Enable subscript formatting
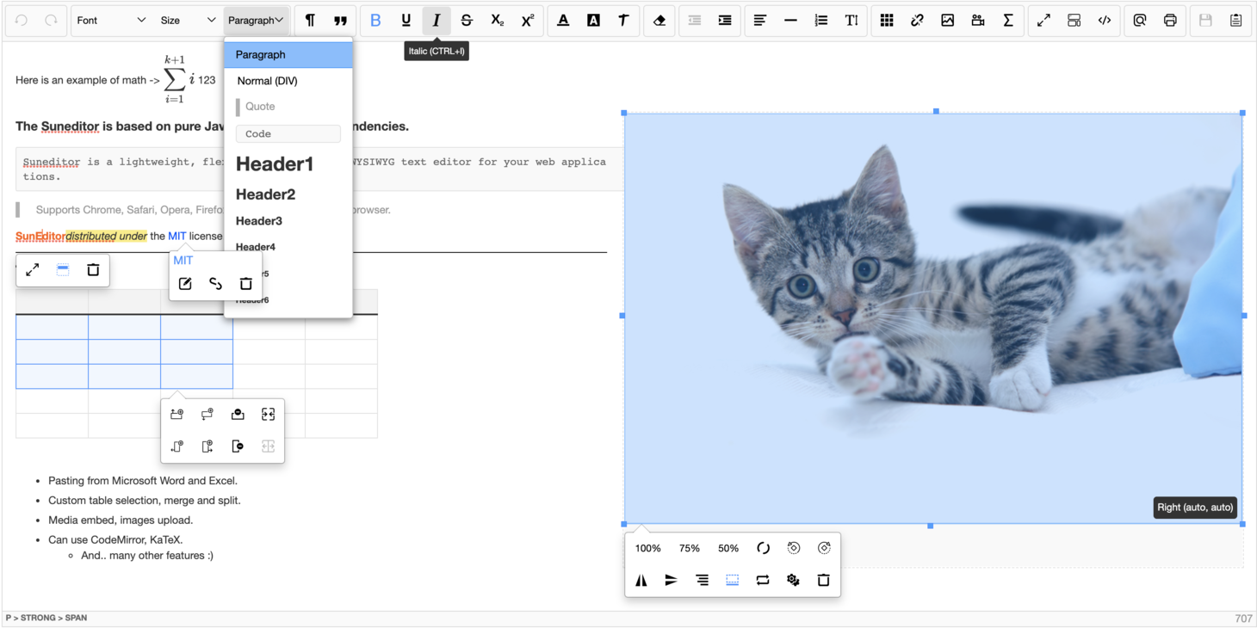The height and width of the screenshot is (628, 1257). pyautogui.click(x=497, y=19)
